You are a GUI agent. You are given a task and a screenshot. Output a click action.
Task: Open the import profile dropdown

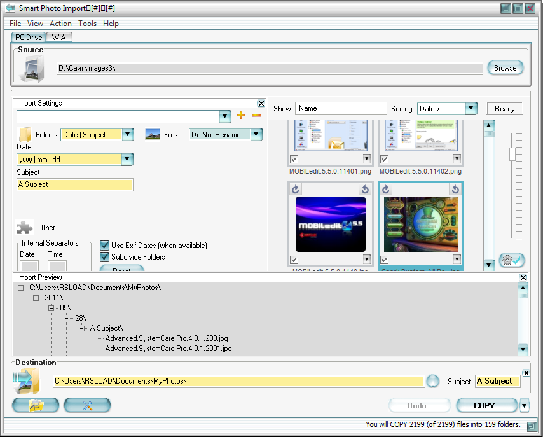(225, 116)
